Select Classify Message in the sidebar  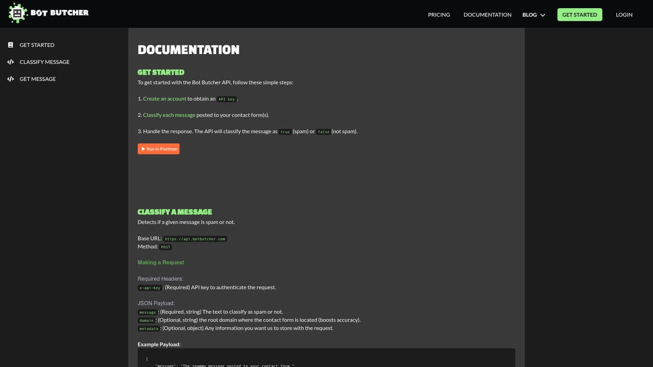click(44, 62)
